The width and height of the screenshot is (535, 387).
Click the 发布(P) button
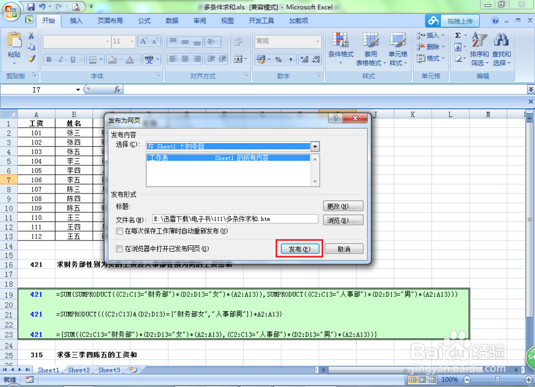click(299, 249)
